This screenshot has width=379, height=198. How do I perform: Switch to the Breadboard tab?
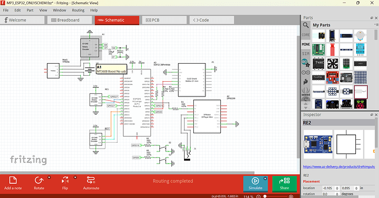(69, 20)
